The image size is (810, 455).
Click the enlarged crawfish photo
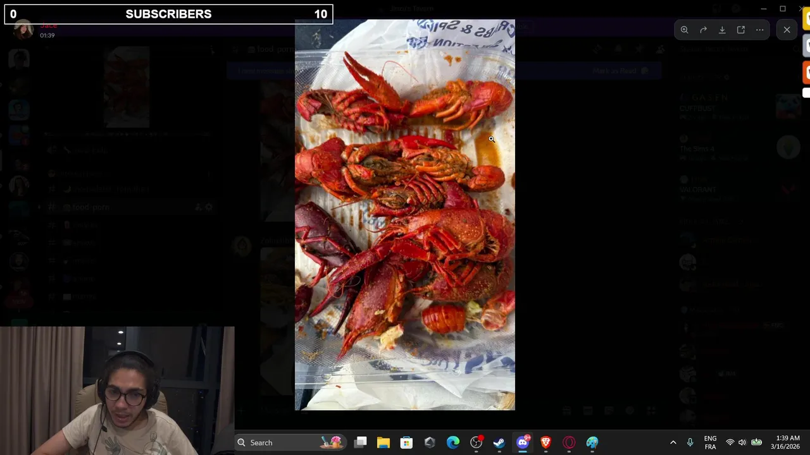pyautogui.click(x=405, y=215)
